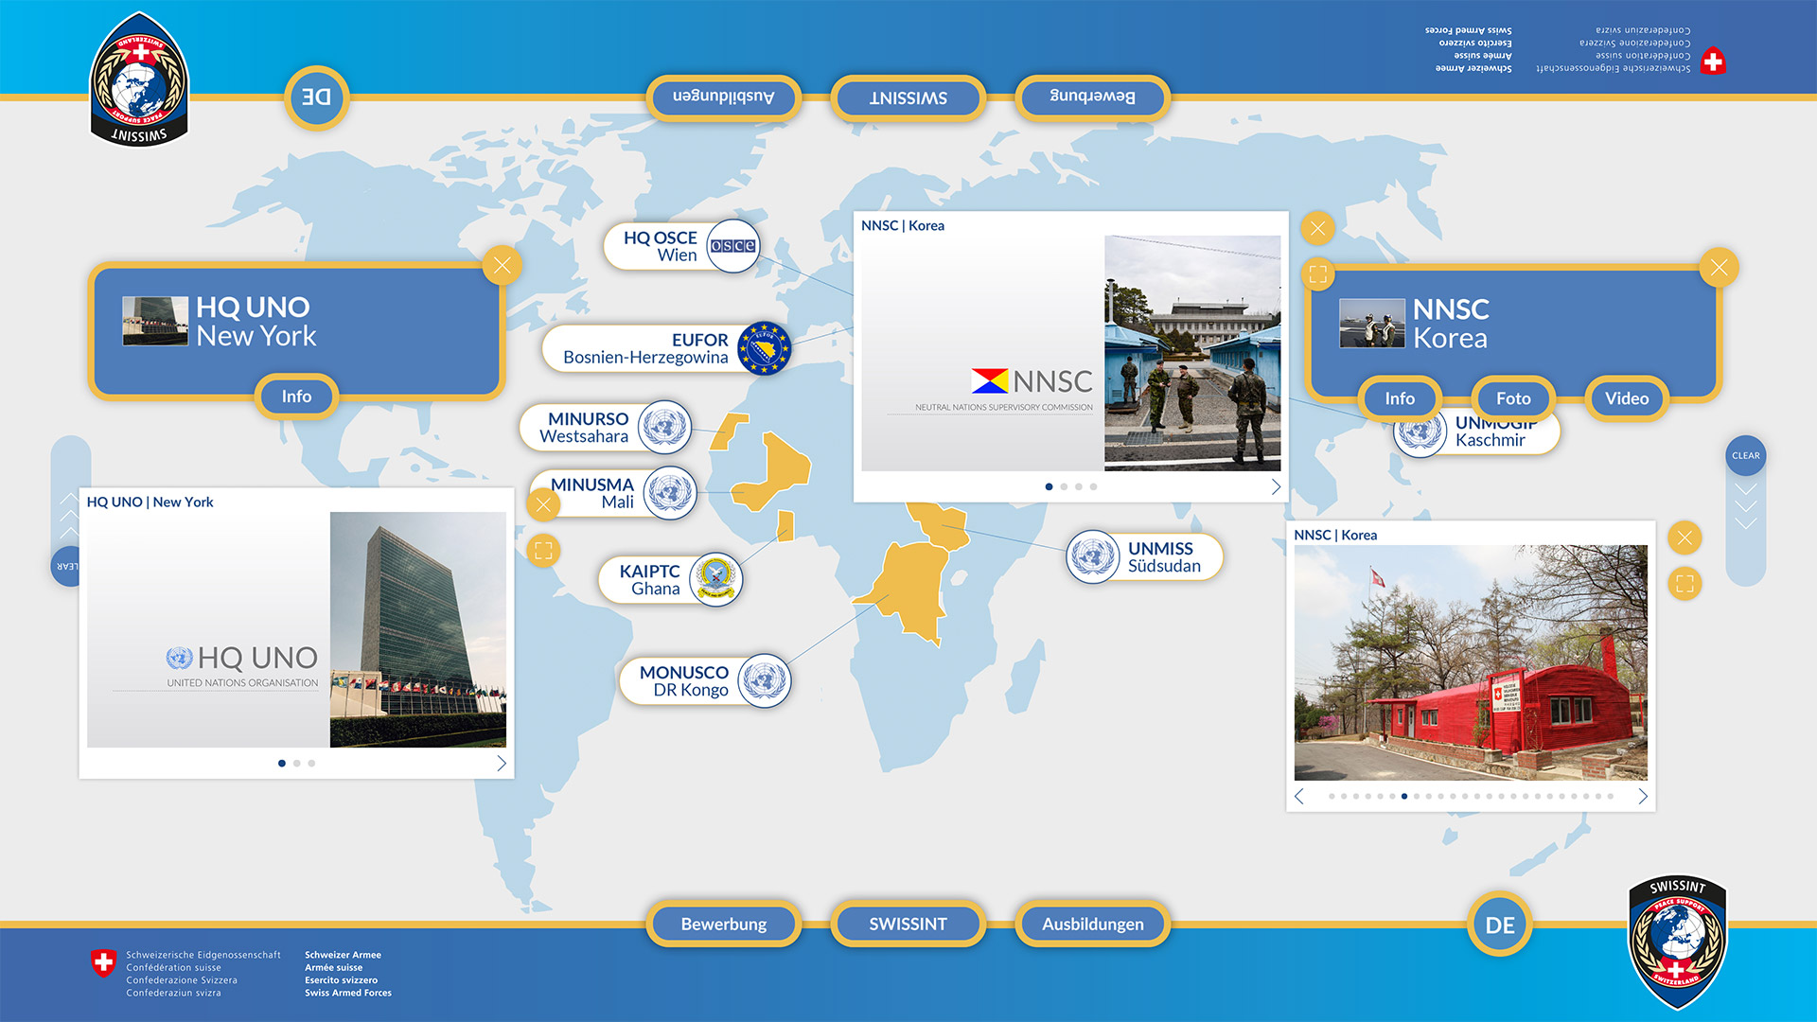Select second slide dot in NNSC info slideshow
Screen dimensions: 1817x1022
pos(1064,486)
